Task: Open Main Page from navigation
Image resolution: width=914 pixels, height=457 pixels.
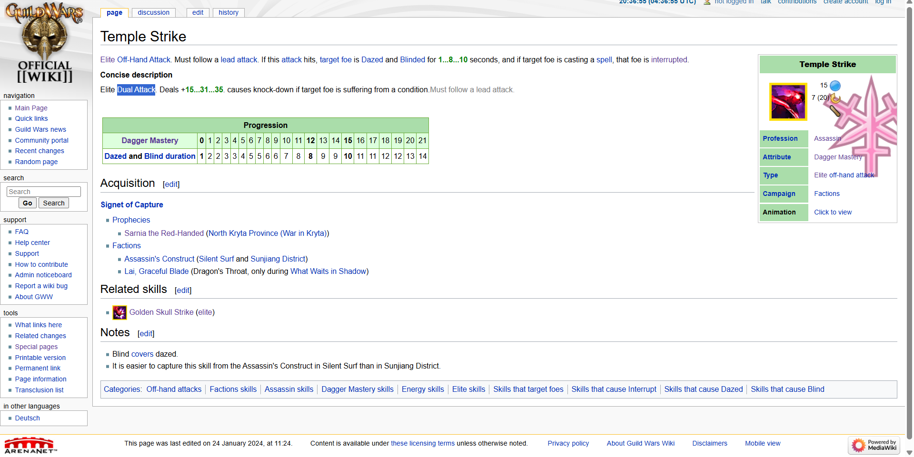Action: point(31,108)
